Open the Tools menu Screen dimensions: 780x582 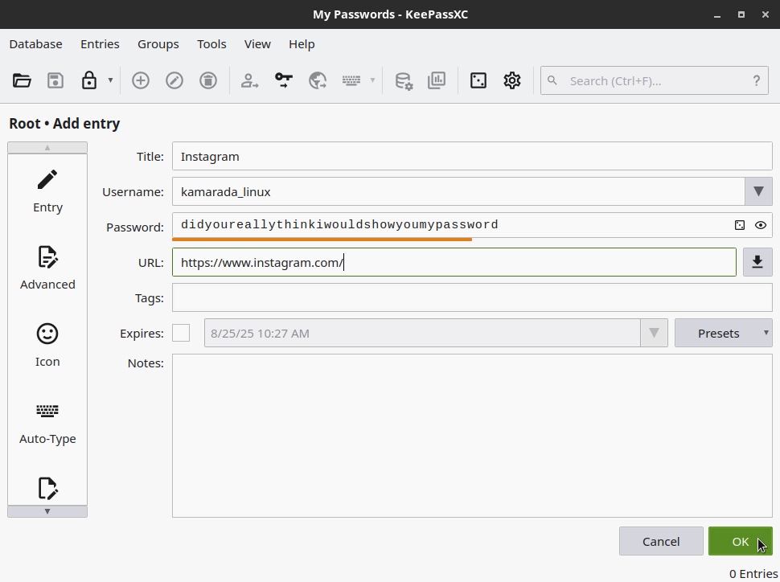(x=212, y=44)
